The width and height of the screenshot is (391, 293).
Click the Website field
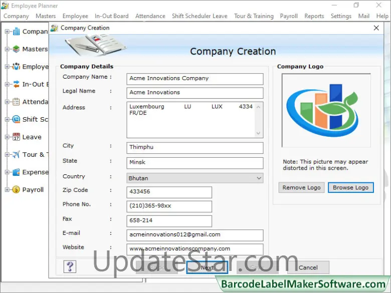point(195,249)
